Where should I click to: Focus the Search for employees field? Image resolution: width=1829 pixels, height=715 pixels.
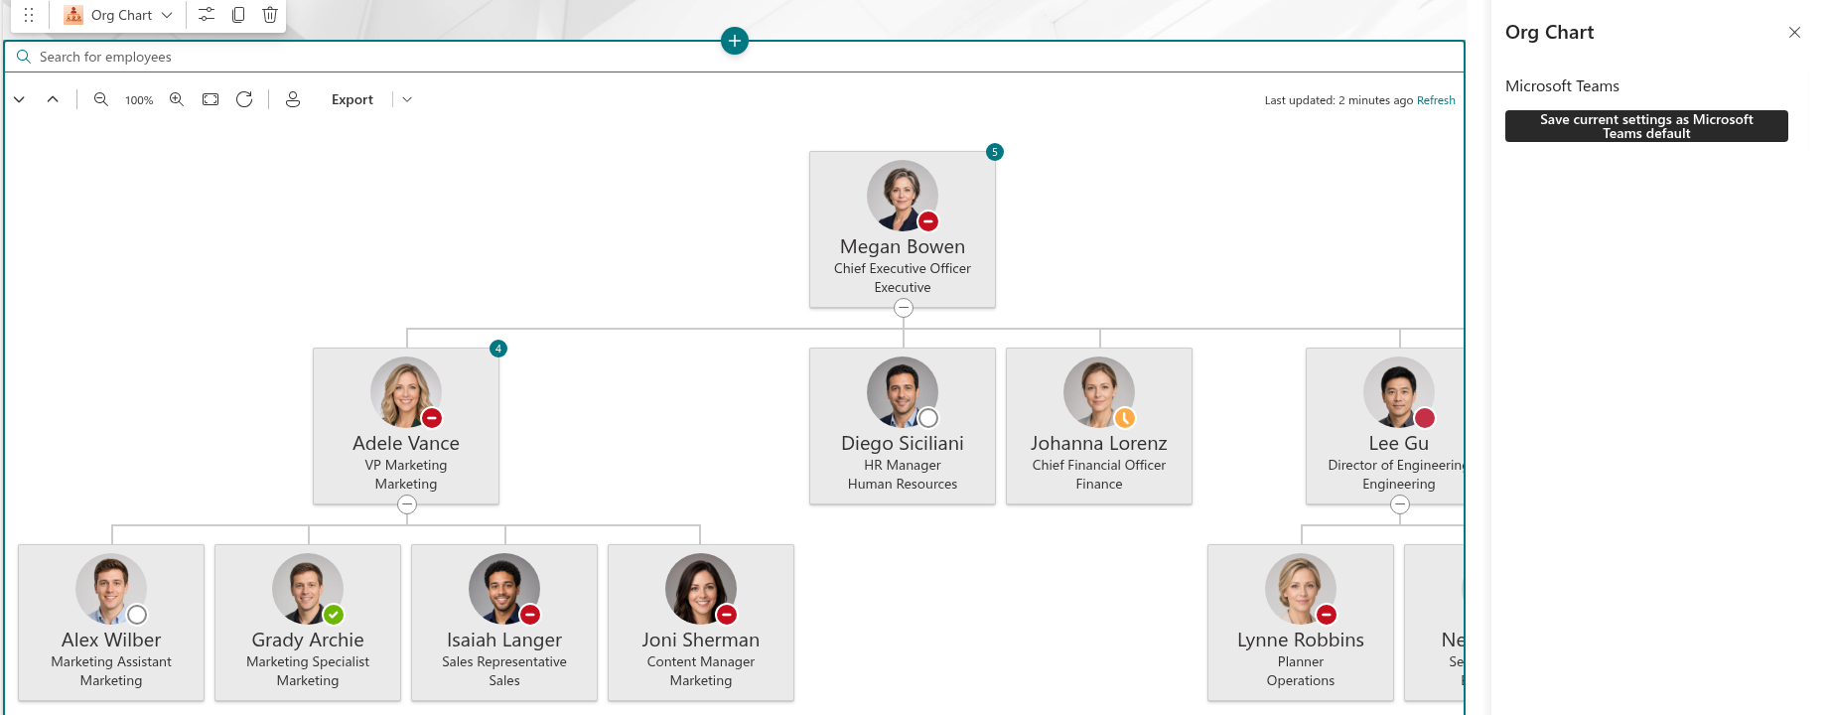[735, 57]
